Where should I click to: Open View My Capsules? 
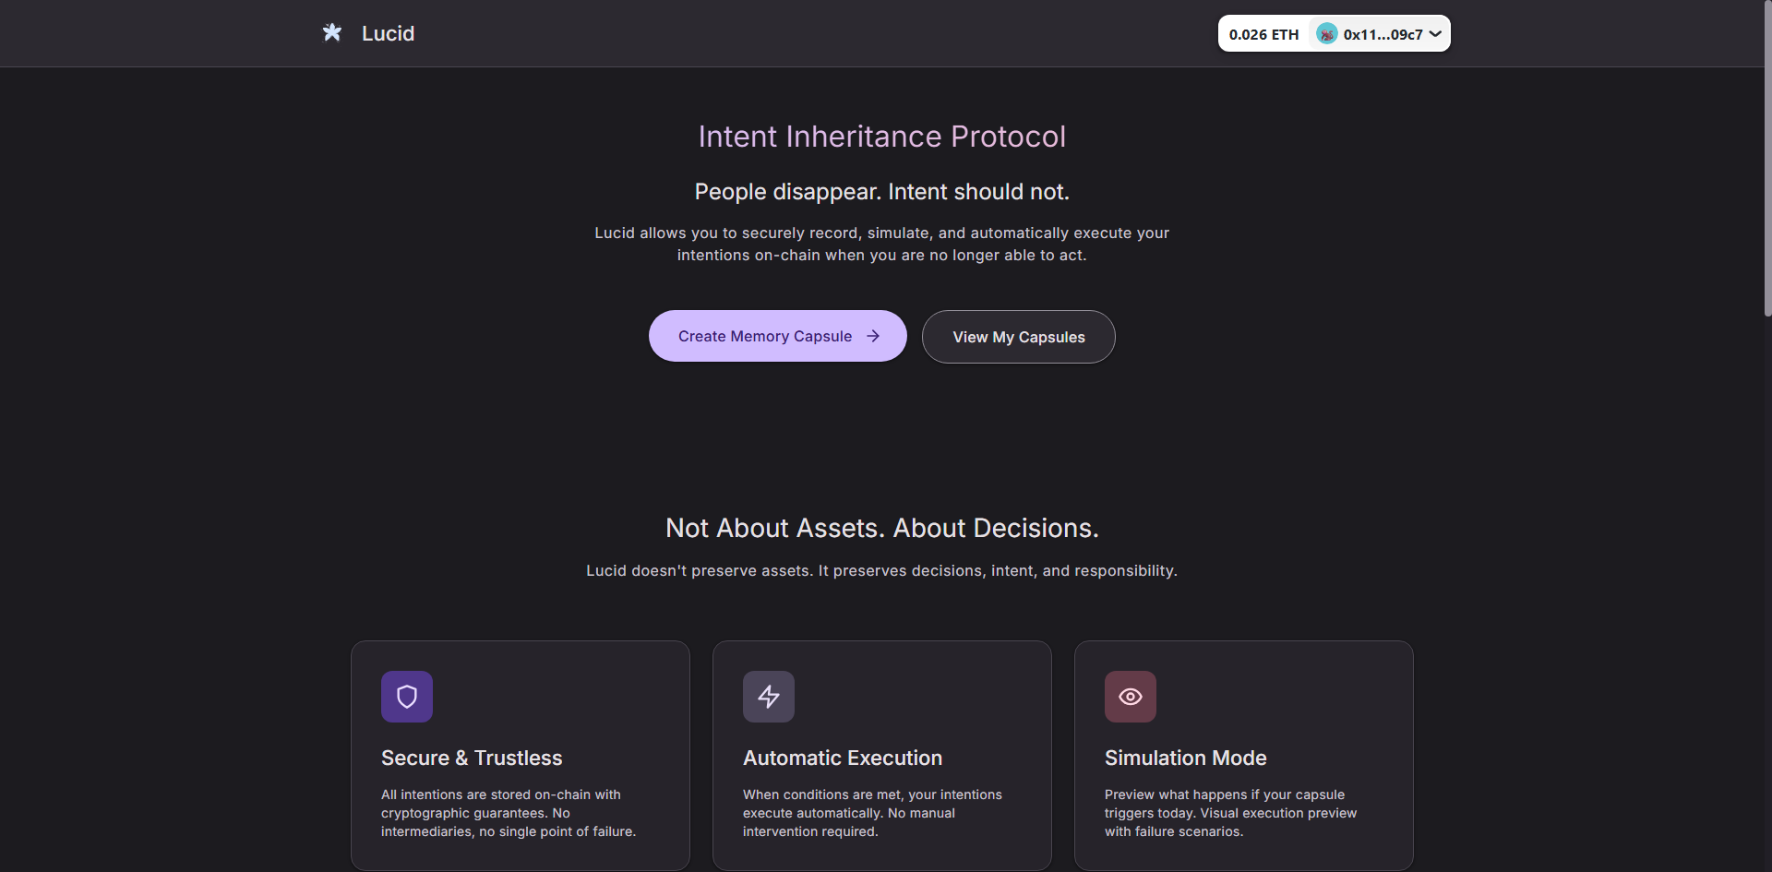(x=1018, y=337)
